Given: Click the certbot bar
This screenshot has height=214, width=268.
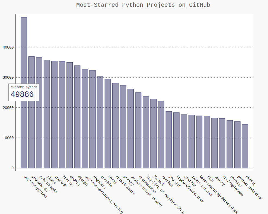Looking at the screenshot, I should [161, 135].
